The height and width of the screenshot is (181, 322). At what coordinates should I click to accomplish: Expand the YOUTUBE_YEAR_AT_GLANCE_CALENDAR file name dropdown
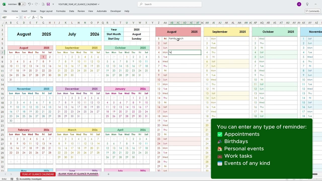point(99,4)
